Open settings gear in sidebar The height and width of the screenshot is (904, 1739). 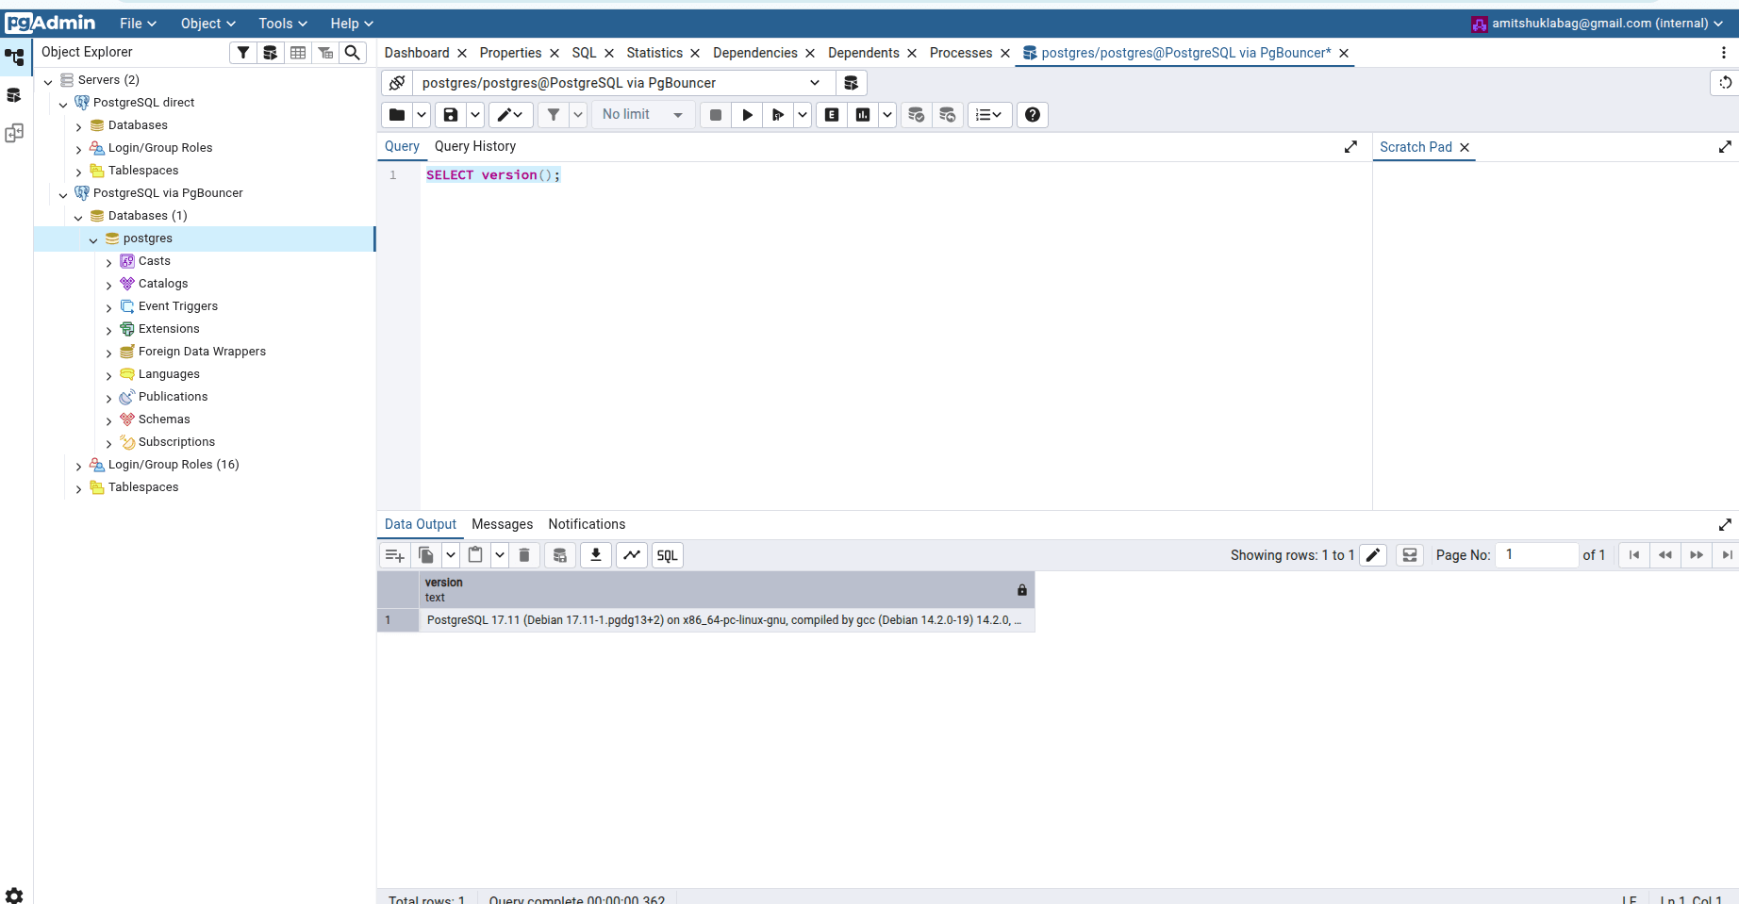click(x=14, y=895)
